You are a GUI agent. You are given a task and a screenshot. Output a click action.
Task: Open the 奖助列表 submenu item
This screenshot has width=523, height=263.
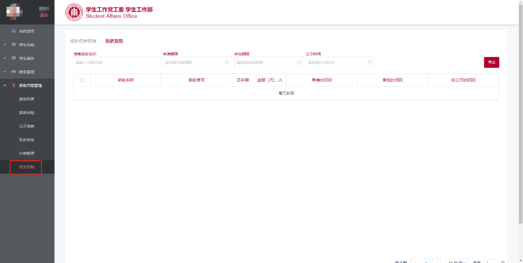tap(26, 99)
